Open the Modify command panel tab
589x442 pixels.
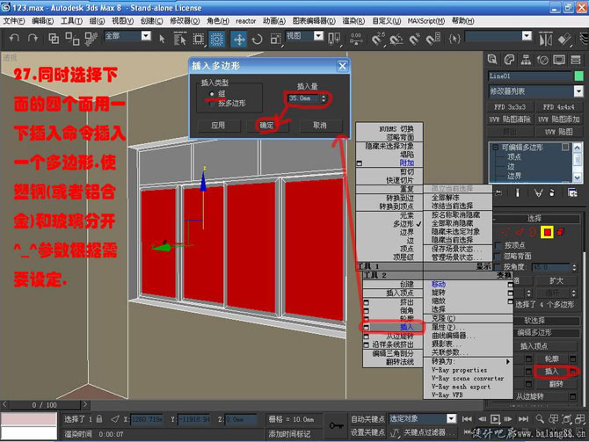pyautogui.click(x=509, y=60)
